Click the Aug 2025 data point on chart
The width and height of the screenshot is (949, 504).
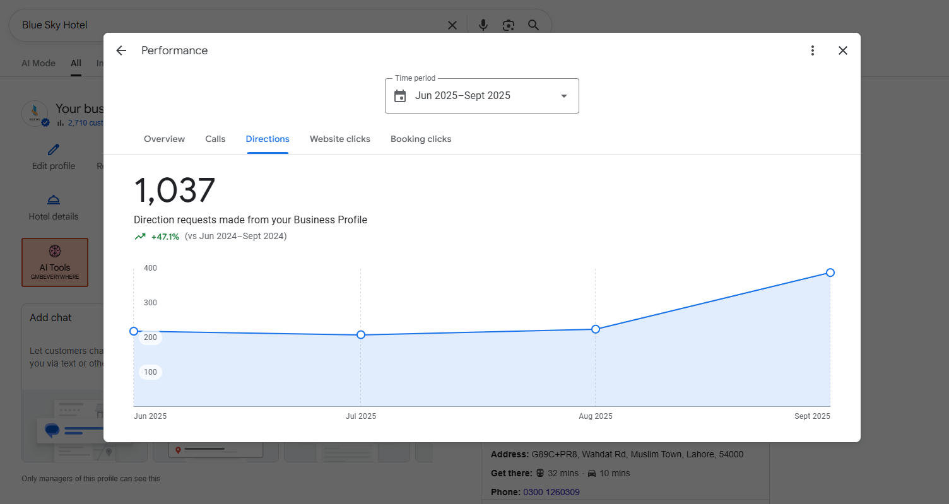(x=596, y=329)
